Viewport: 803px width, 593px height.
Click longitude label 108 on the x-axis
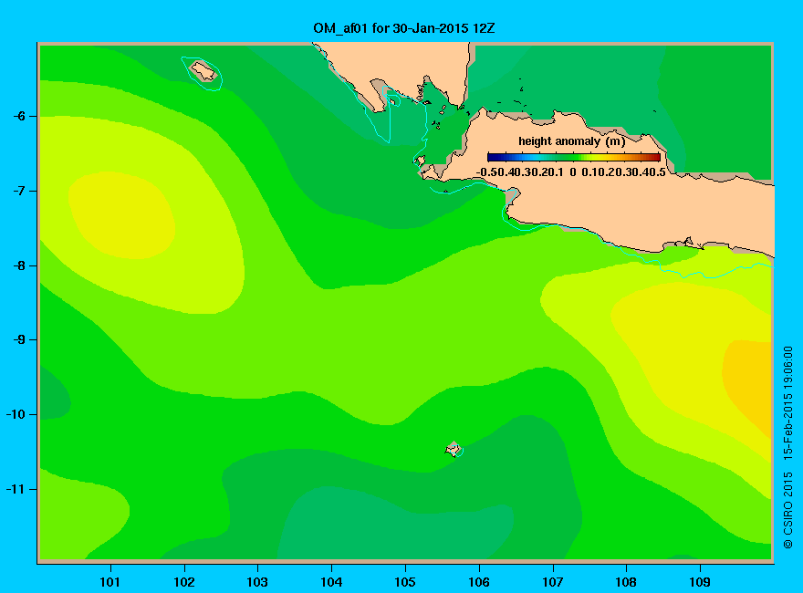(626, 582)
